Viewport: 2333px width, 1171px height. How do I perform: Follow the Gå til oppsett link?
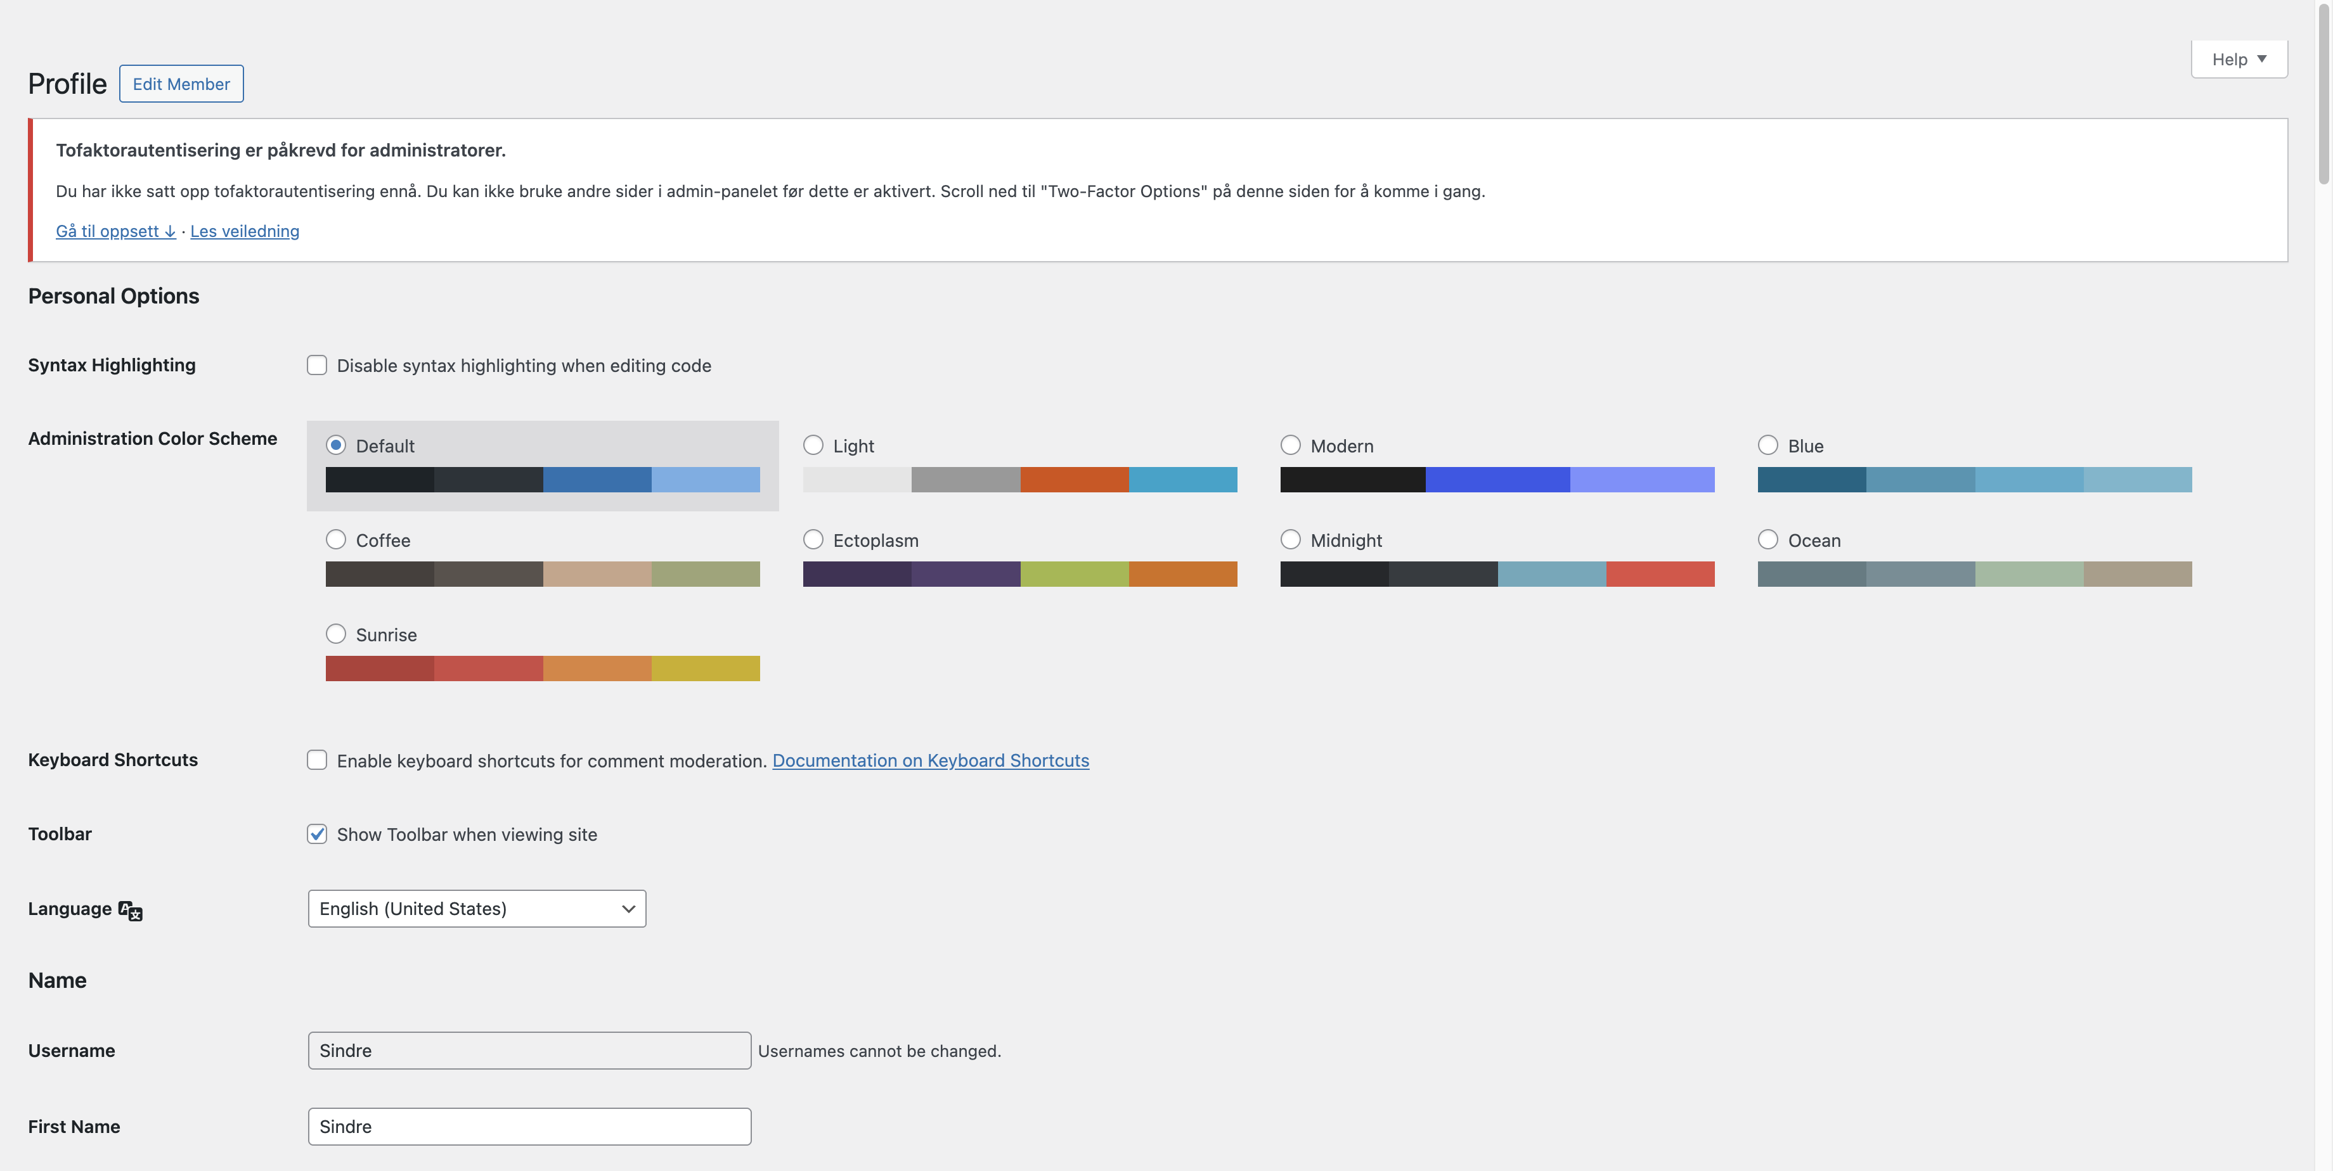coord(115,231)
